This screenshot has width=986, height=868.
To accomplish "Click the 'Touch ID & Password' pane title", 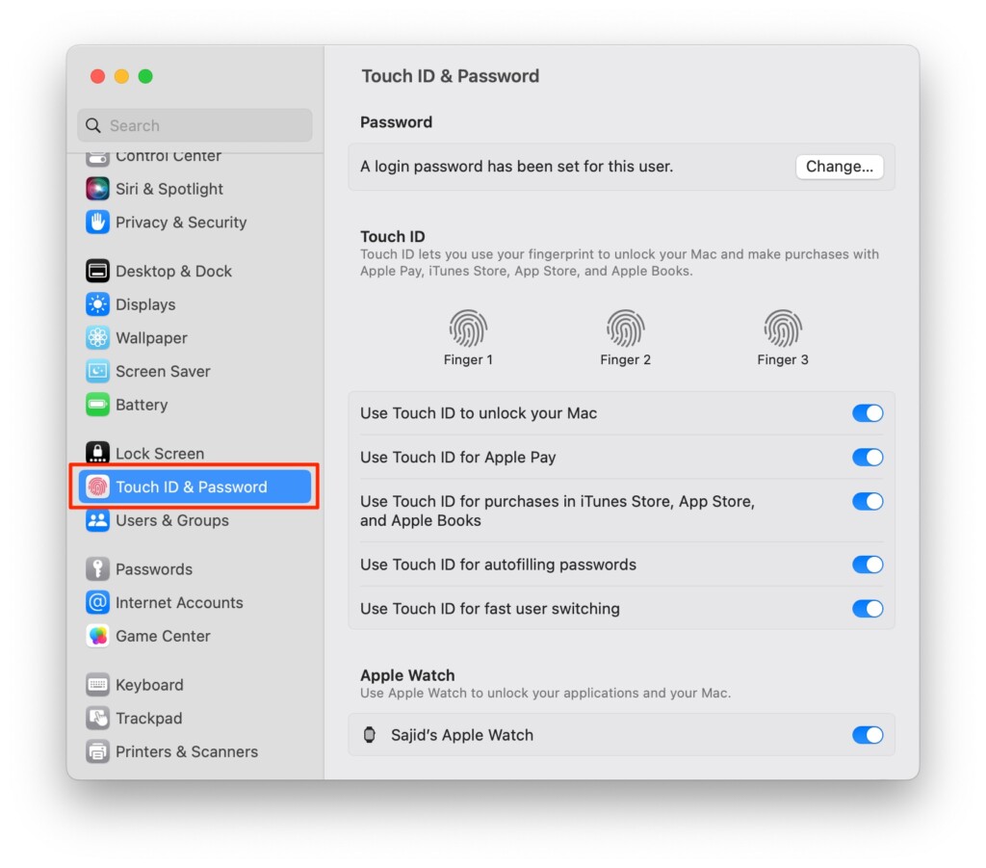I will point(451,76).
